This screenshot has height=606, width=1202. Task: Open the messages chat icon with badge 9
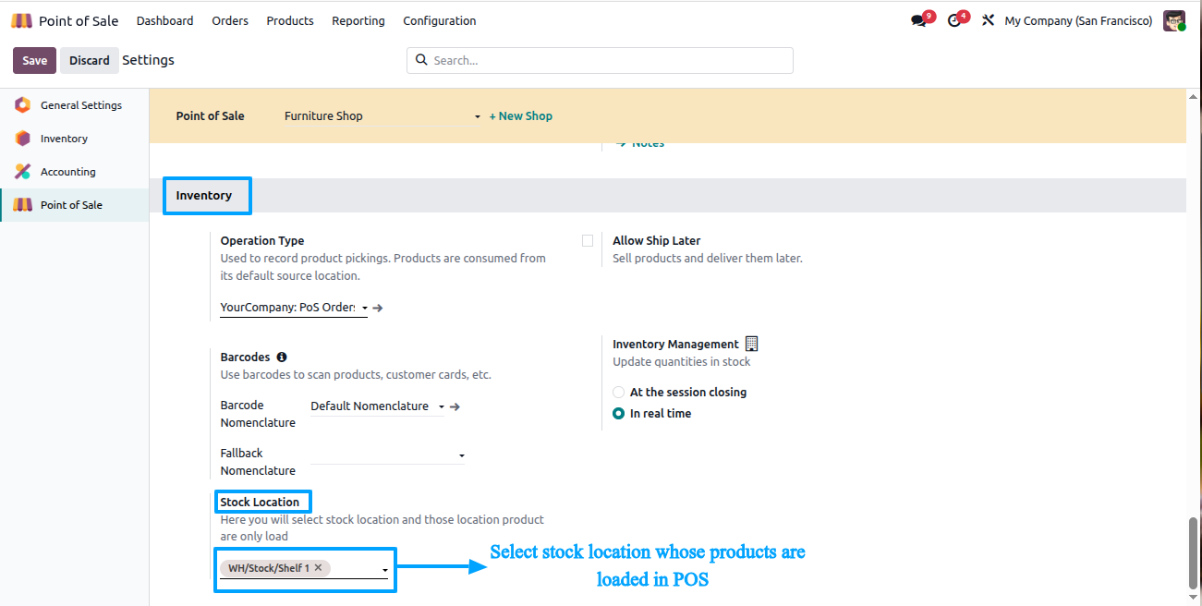[918, 20]
